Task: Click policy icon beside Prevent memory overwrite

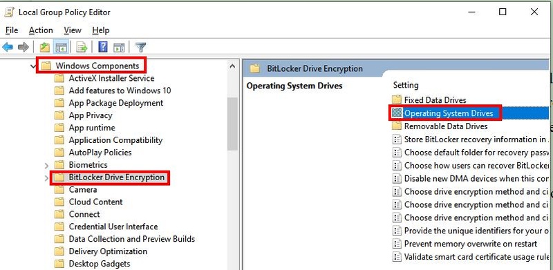Action: point(397,244)
